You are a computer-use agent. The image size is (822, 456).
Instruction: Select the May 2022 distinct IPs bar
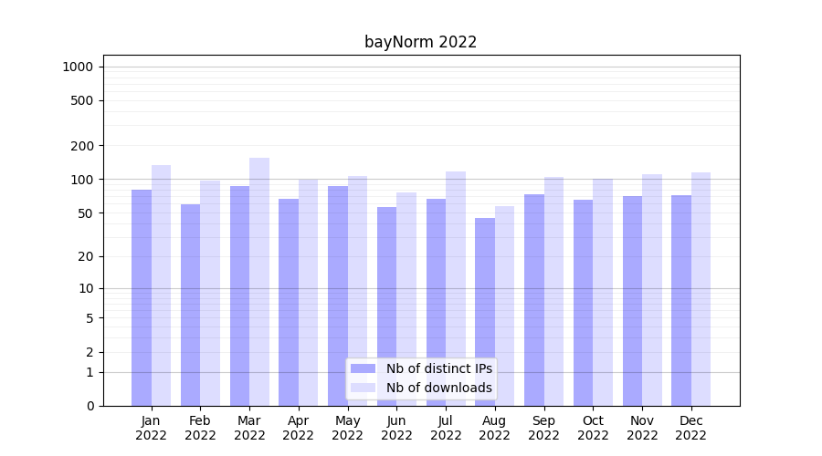338,295
